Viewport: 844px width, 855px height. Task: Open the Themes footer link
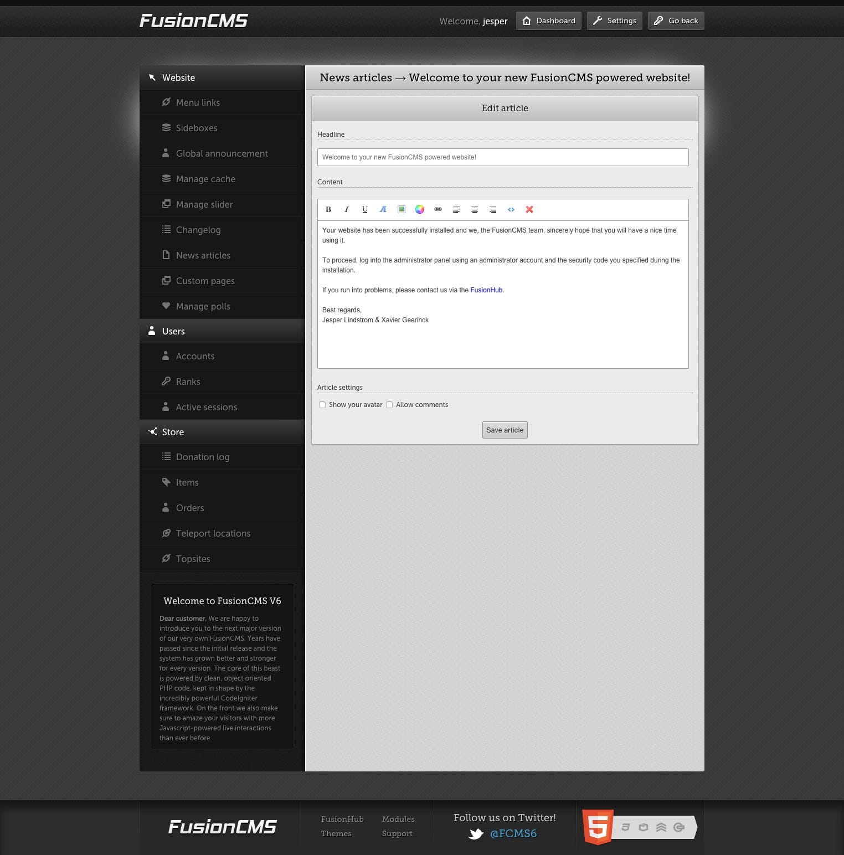click(x=336, y=833)
